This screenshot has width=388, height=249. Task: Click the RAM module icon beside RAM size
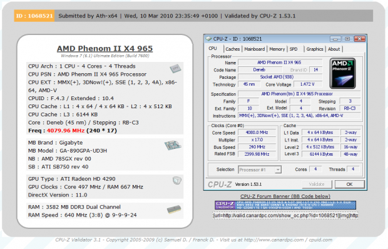[x=174, y=210]
